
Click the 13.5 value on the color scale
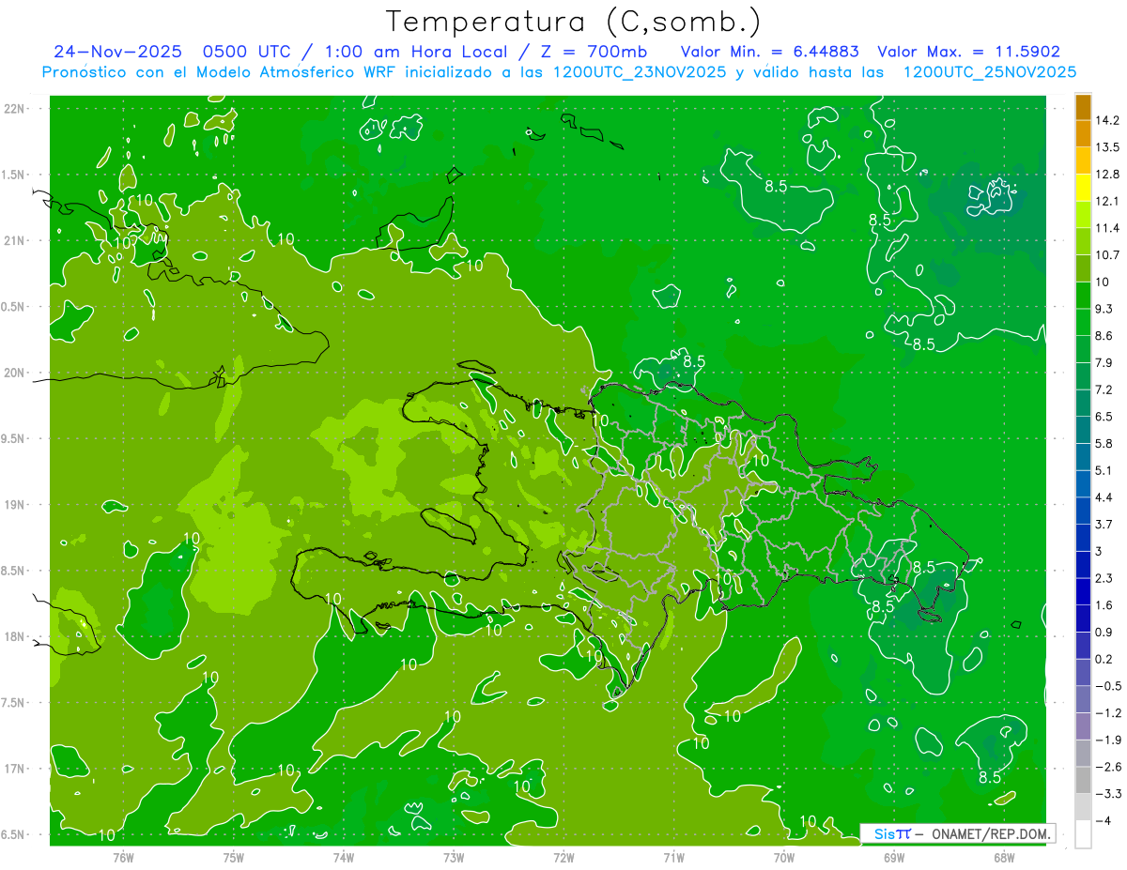pos(1107,147)
